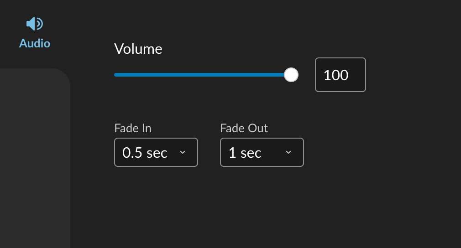The width and height of the screenshot is (461, 248).
Task: Select the 1 sec value text
Action: pyautogui.click(x=245, y=153)
